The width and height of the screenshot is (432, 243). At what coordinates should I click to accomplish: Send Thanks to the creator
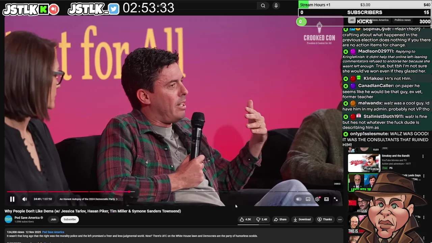(325, 219)
